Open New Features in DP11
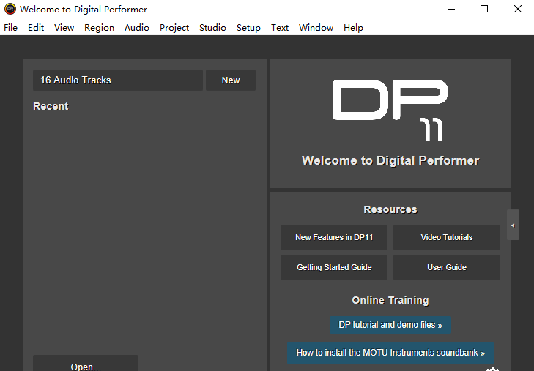This screenshot has width=534, height=371. pyautogui.click(x=334, y=237)
